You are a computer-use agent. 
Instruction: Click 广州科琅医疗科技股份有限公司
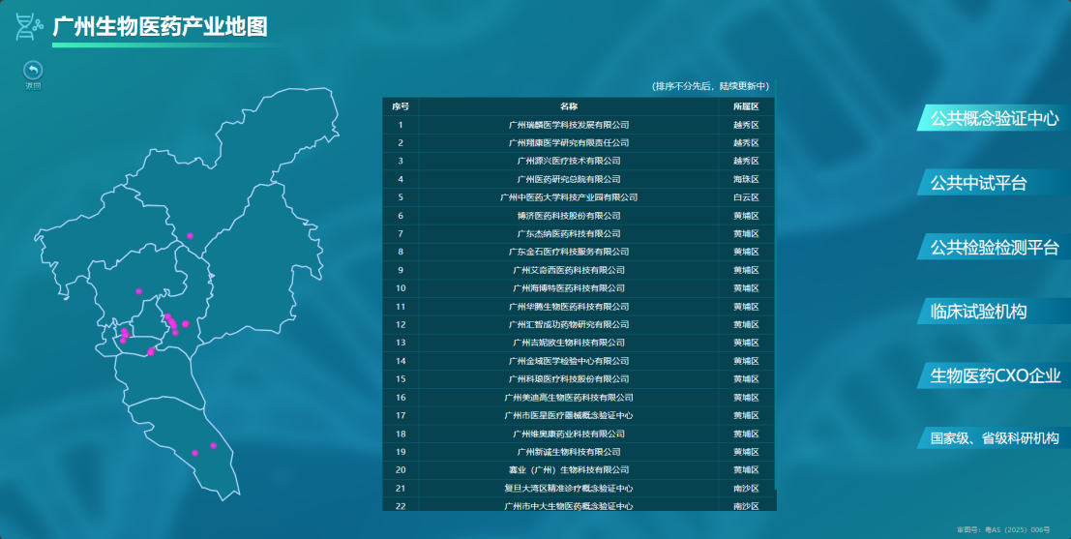tap(568, 379)
